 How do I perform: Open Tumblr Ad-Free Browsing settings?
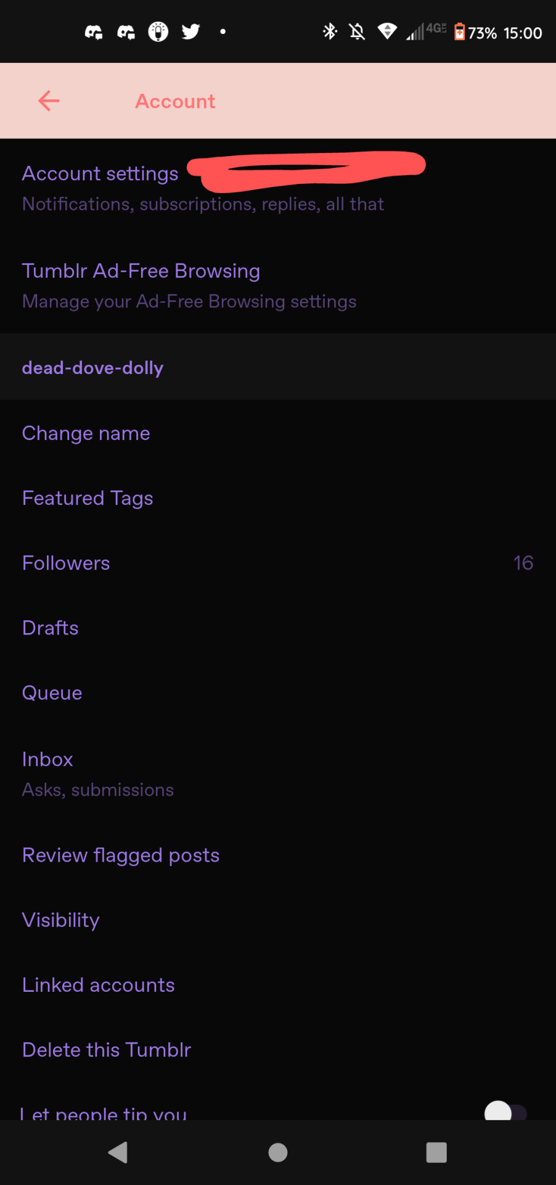tap(278, 285)
